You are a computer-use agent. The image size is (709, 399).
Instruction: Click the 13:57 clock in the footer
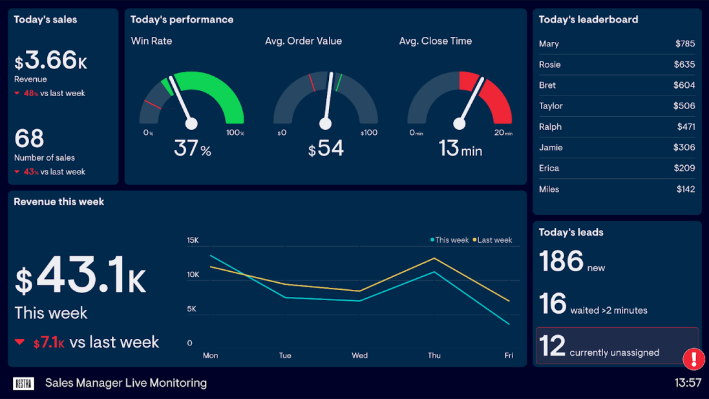[x=688, y=384]
